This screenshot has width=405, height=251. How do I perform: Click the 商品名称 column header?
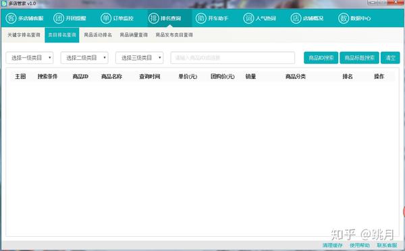[111, 76]
